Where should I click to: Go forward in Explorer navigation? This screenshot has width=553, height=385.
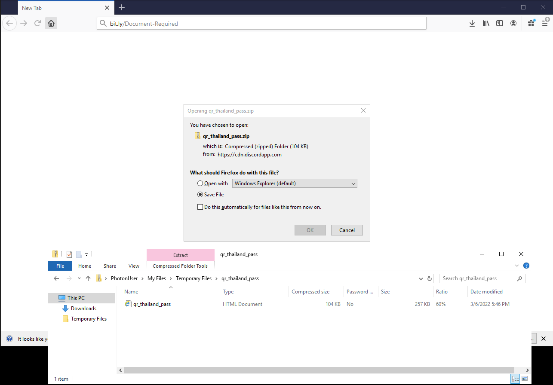[x=69, y=278]
